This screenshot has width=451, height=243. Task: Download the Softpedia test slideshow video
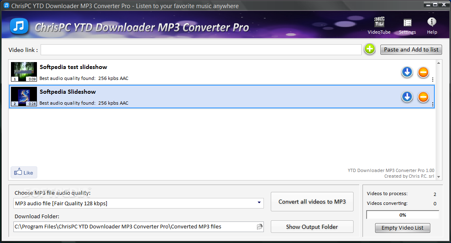[407, 72]
